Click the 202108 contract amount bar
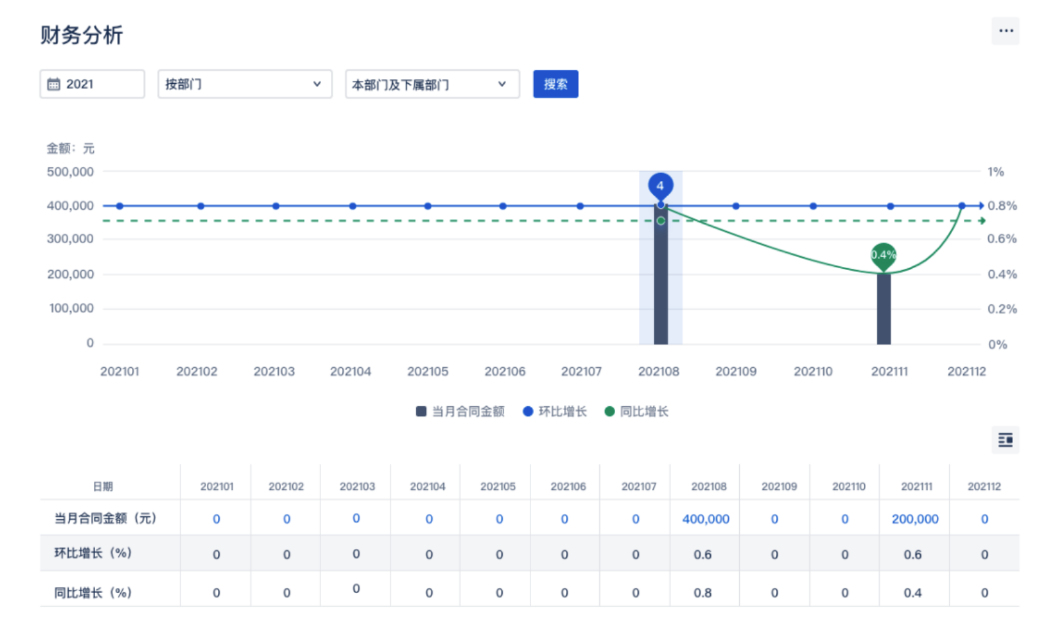Image resolution: width=1057 pixels, height=636 pixels. [x=661, y=275]
